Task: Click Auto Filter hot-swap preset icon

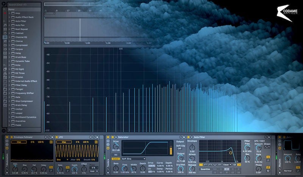Action: pos(266,137)
